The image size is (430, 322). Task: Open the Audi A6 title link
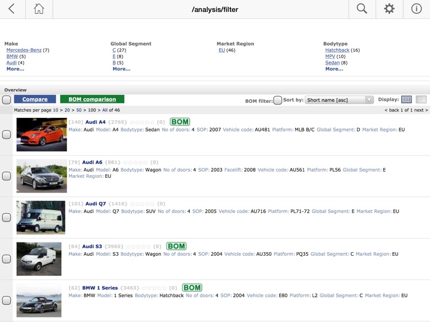tap(92, 162)
